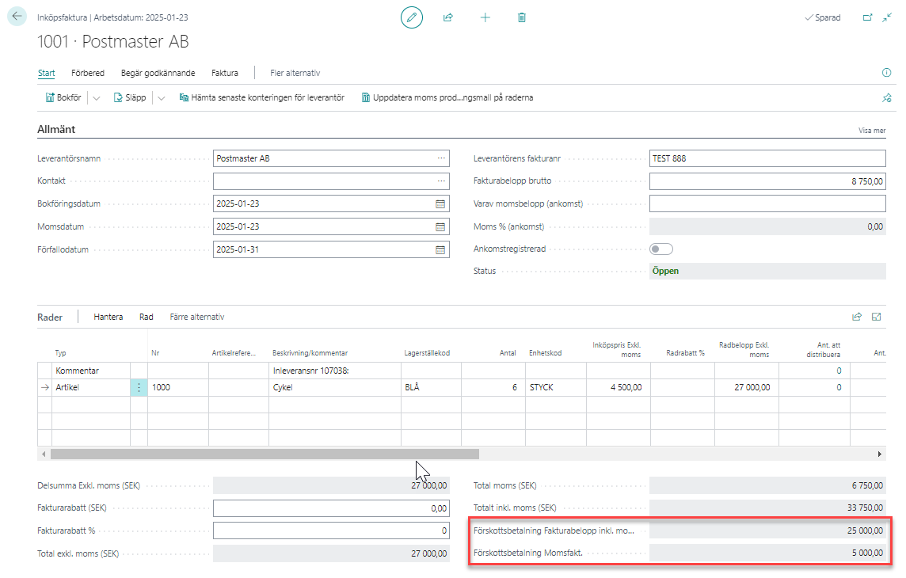Click the Visa mer link
This screenshot has height=578, width=906.
tap(872, 131)
